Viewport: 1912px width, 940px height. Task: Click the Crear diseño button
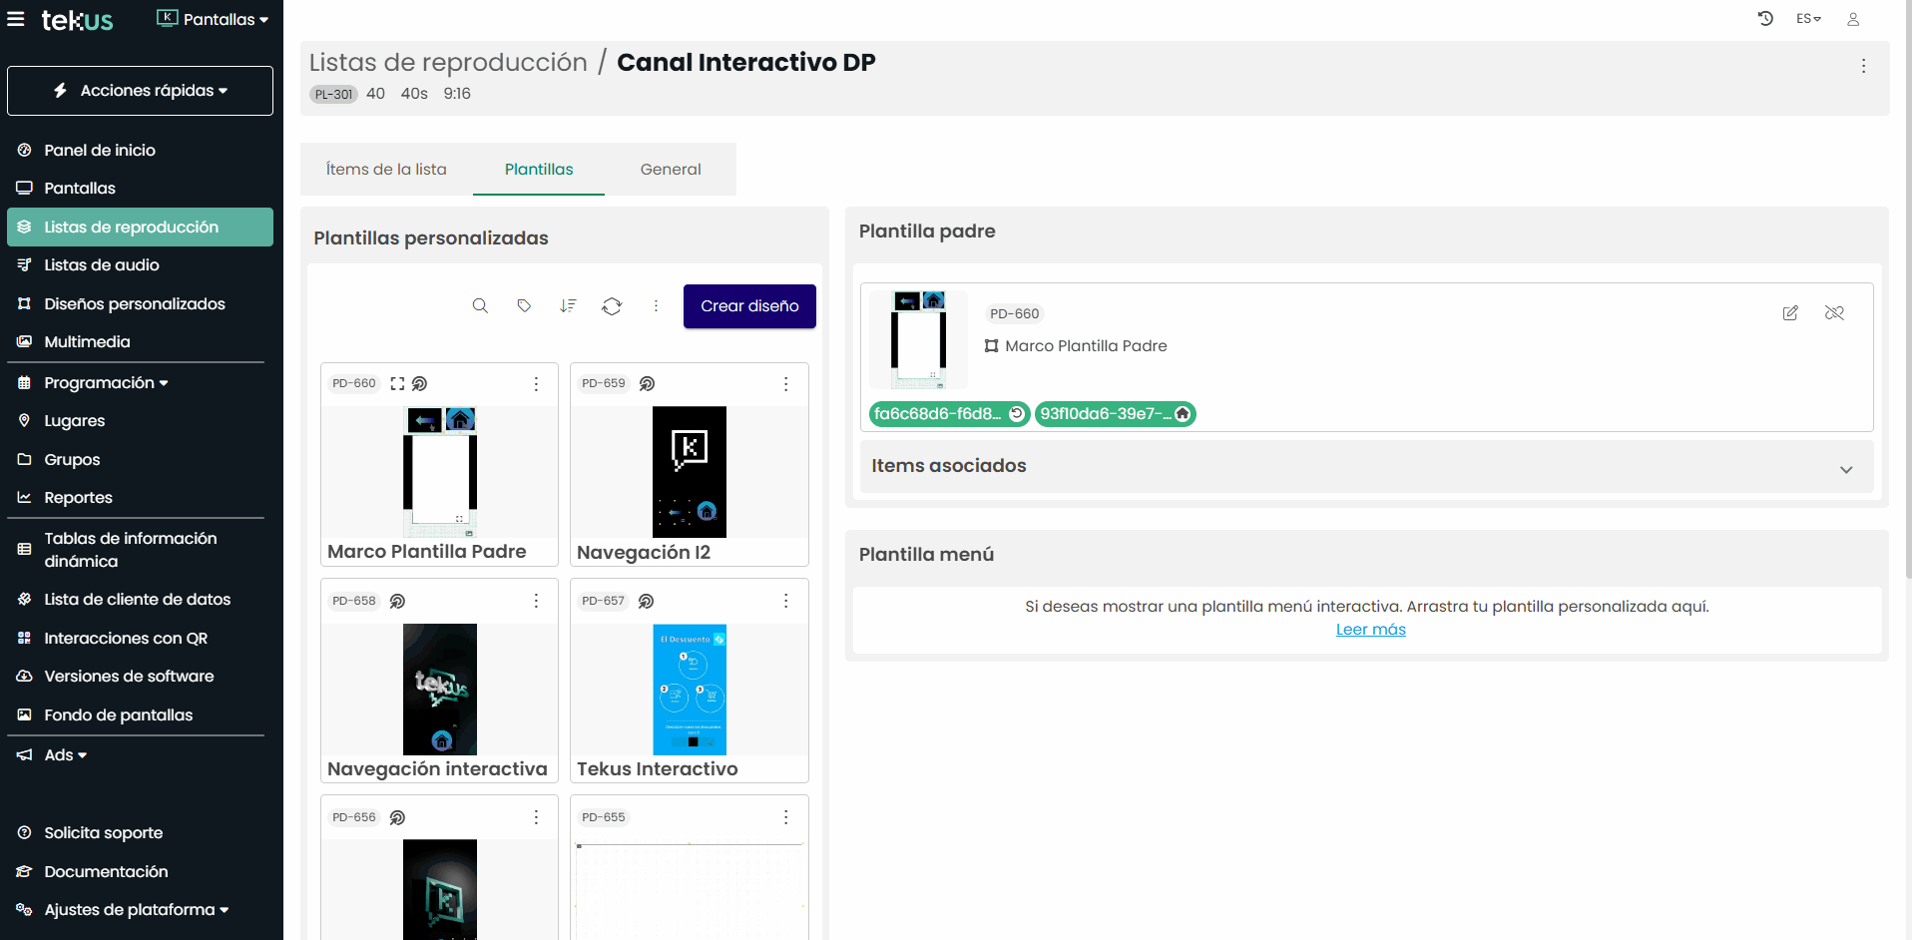[749, 306]
